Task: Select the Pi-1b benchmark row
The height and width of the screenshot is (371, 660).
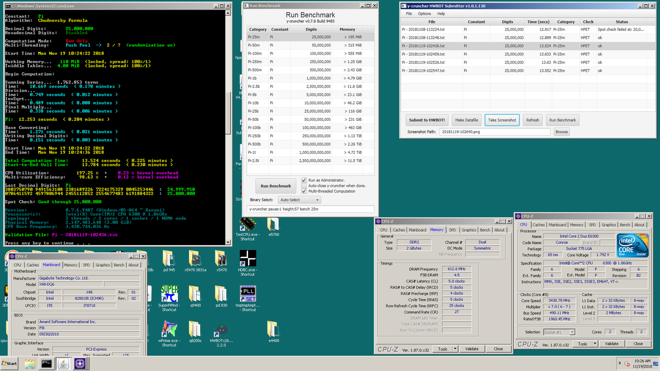Action: 310,78
